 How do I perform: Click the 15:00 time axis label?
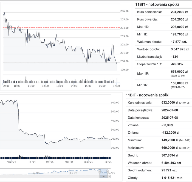pos(88,86)
